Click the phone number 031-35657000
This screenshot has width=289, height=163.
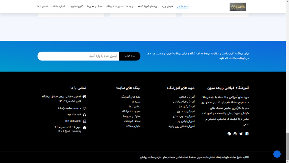[x=73, y=121]
